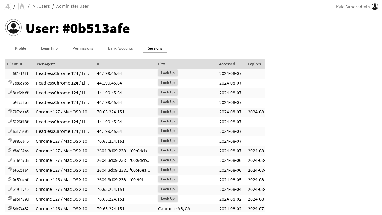This screenshot has width=382, height=215.
Task: Copy client ID 8dc74482 via its icon
Action: point(10,208)
